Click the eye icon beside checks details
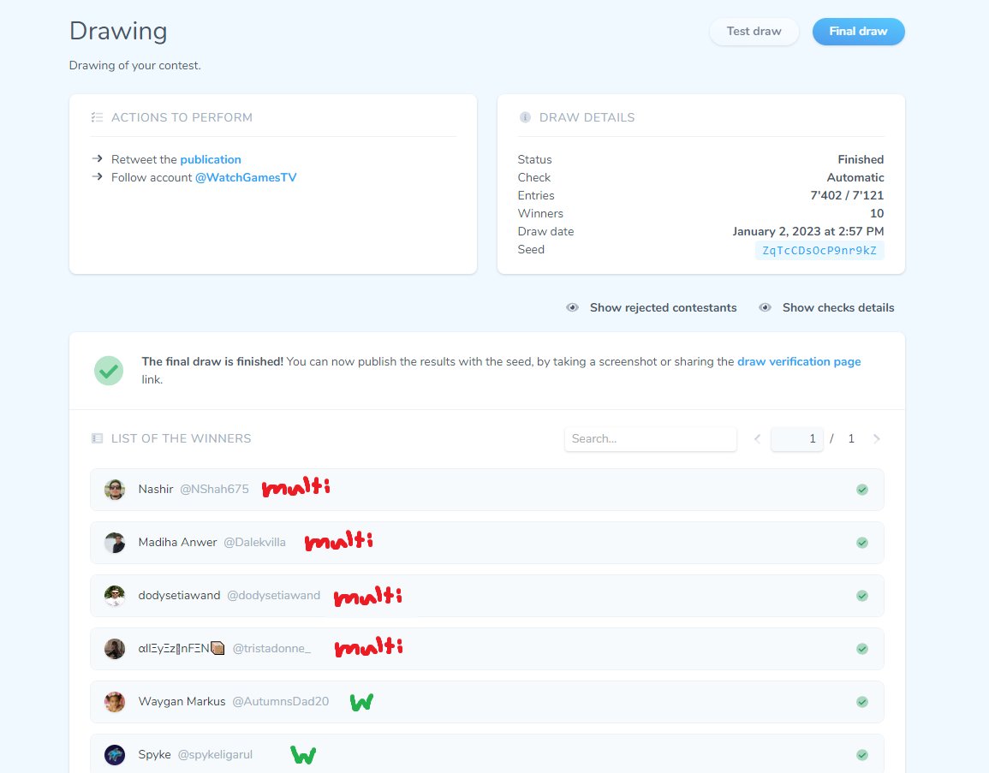The width and height of the screenshot is (989, 773). (x=765, y=307)
